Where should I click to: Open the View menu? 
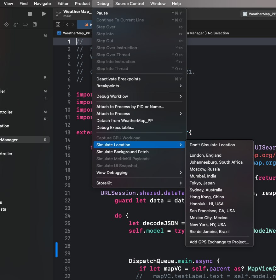(x=9, y=3)
